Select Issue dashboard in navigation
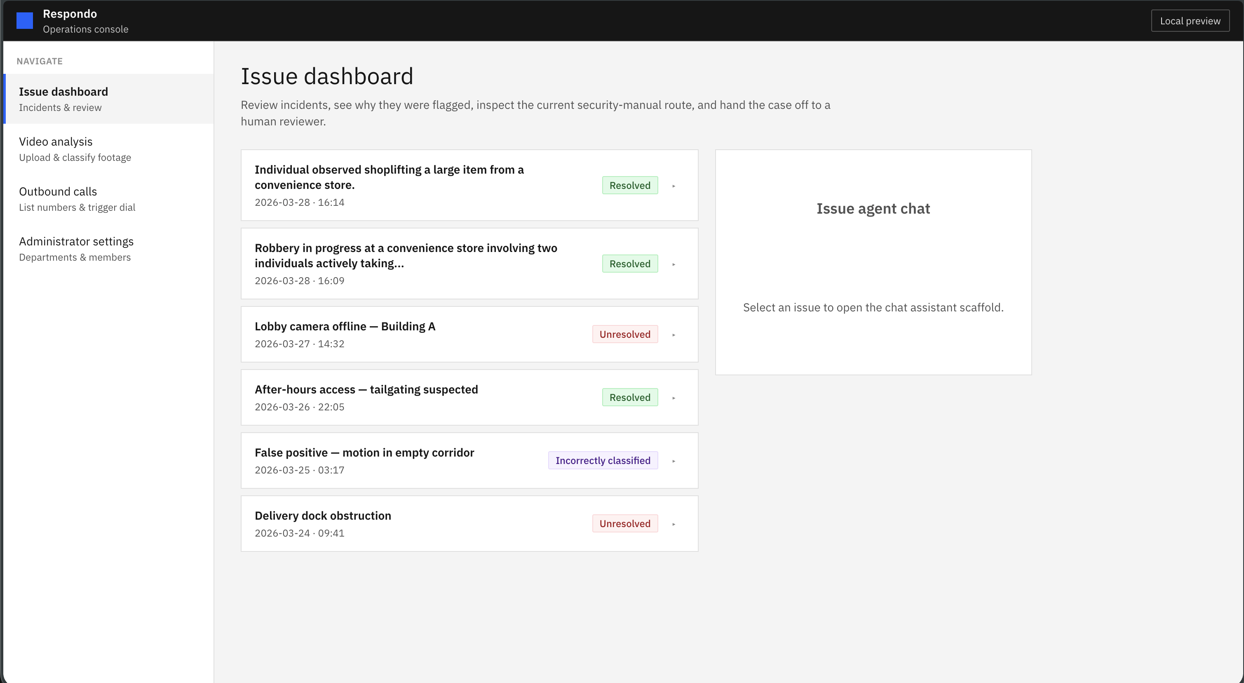The image size is (1244, 683). pyautogui.click(x=63, y=99)
